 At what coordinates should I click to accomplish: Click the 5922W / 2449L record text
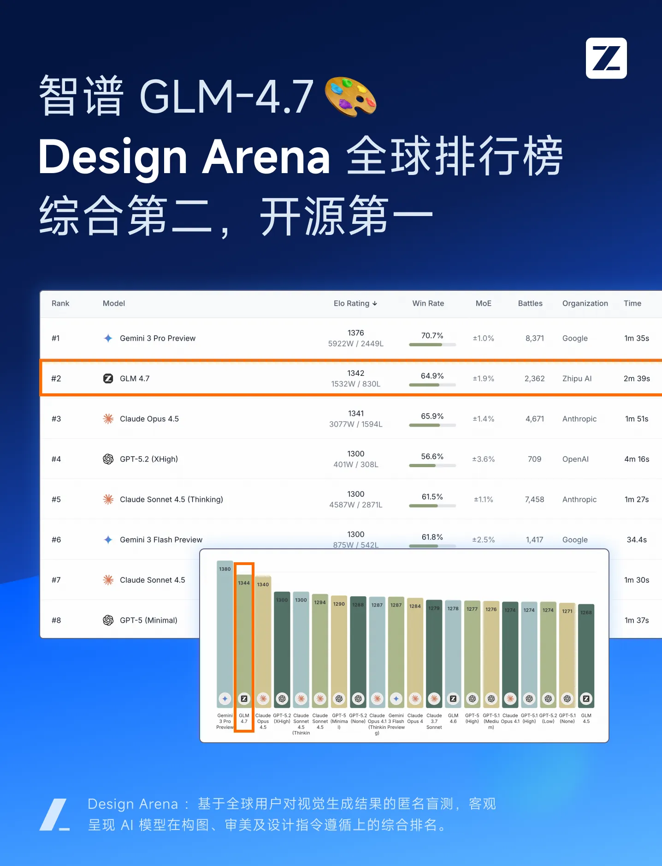[356, 343]
